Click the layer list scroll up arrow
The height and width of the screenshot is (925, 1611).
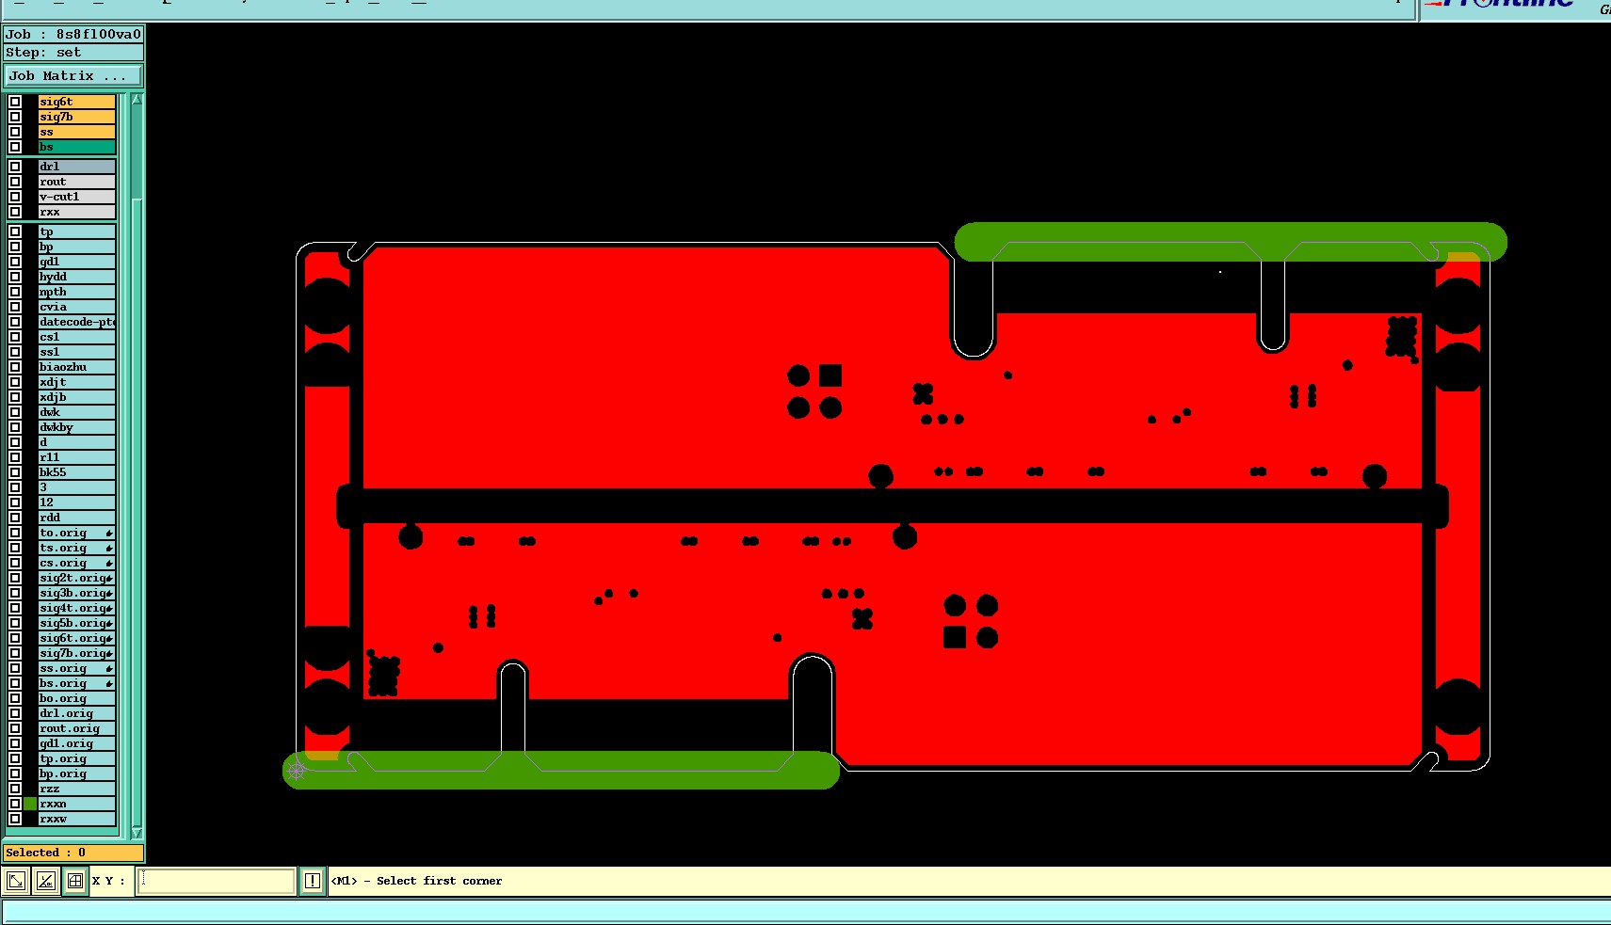tap(137, 99)
